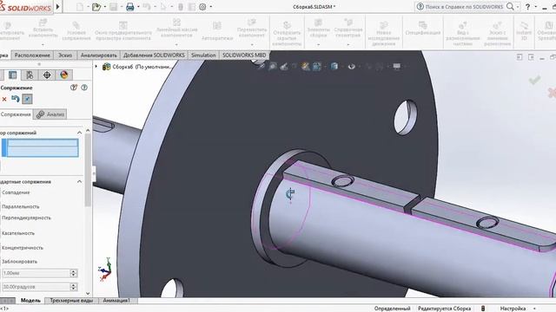Viewport: 556px width, 312px height.
Task: Click Спецификация tool
Action: tap(423, 29)
